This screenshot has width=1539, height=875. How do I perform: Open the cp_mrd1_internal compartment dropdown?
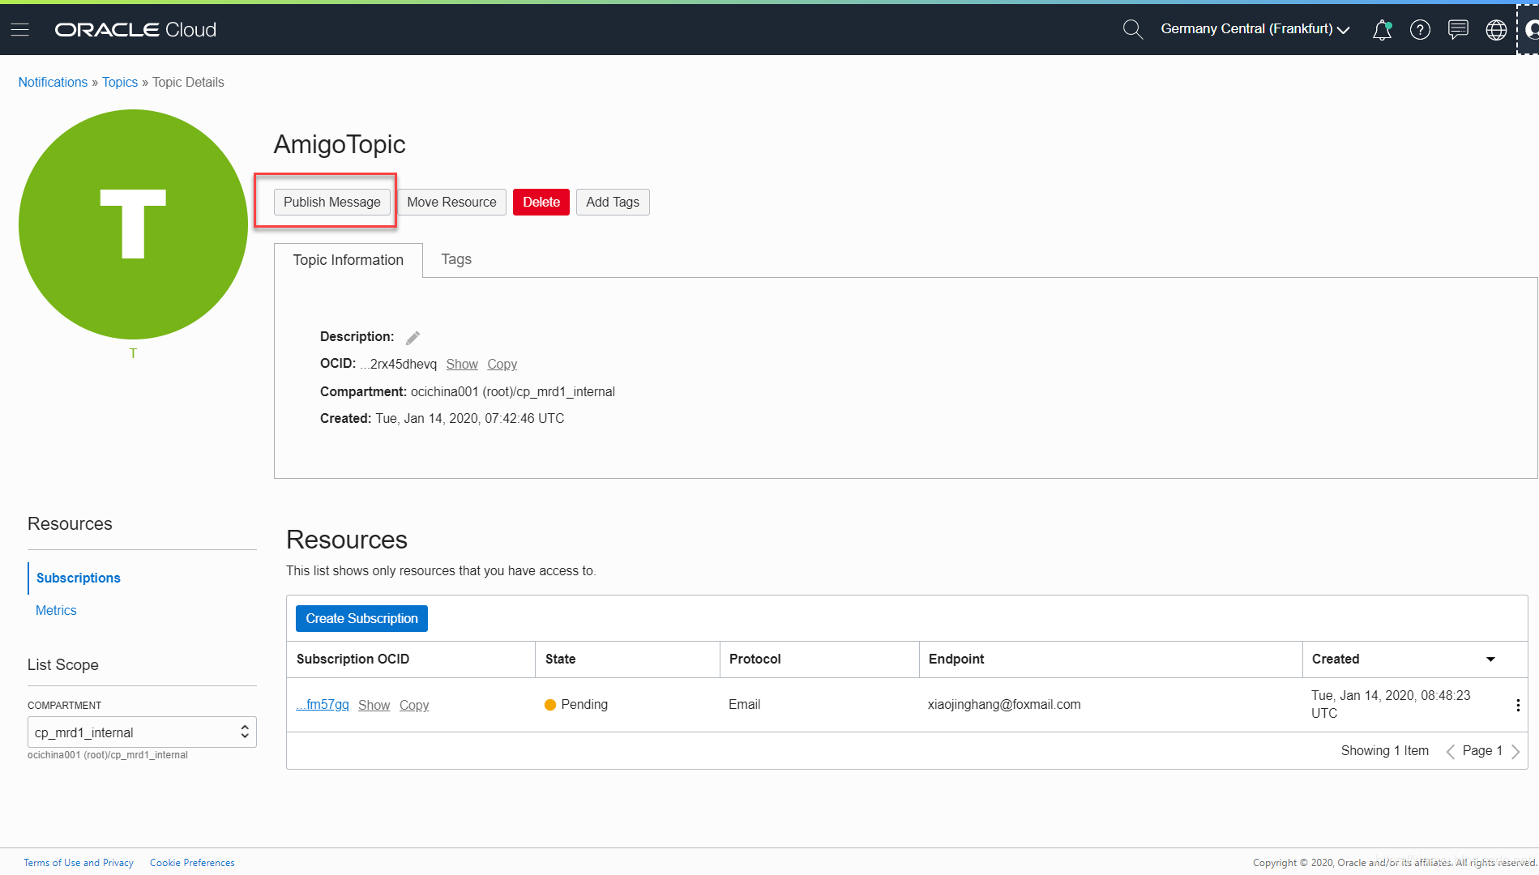click(x=142, y=732)
